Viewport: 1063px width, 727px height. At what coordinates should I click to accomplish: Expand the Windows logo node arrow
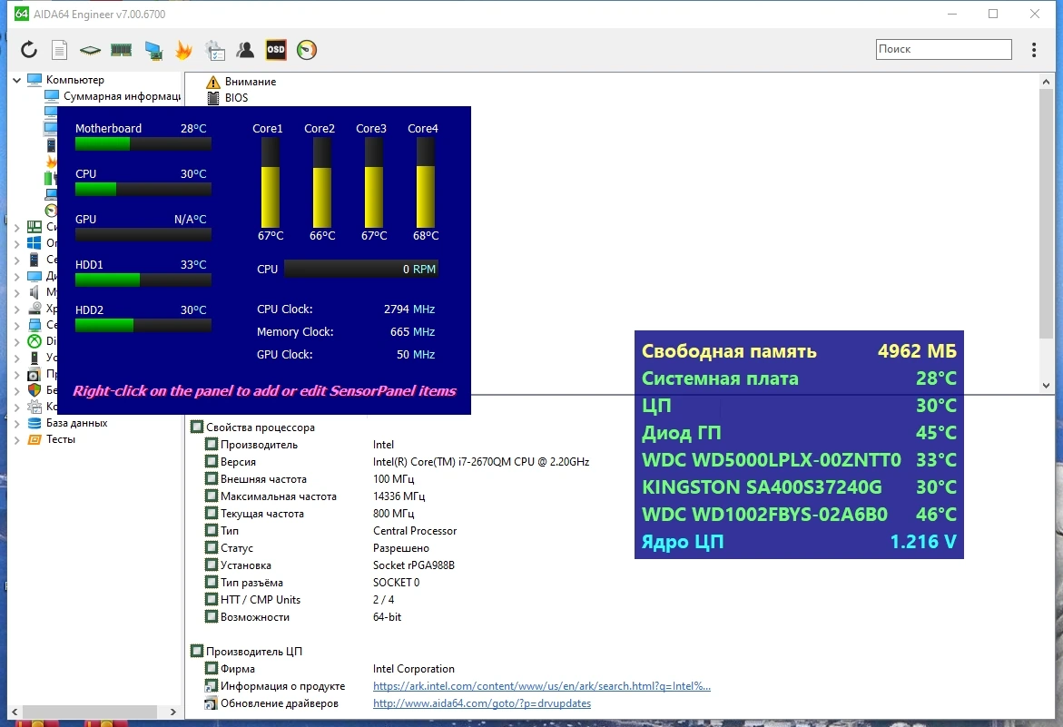point(17,243)
